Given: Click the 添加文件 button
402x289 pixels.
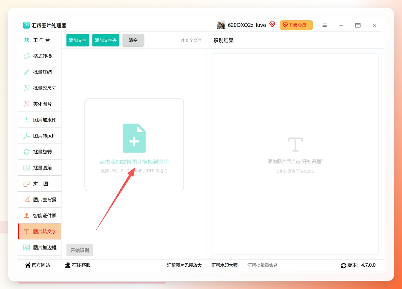Looking at the screenshot, I should [x=78, y=40].
